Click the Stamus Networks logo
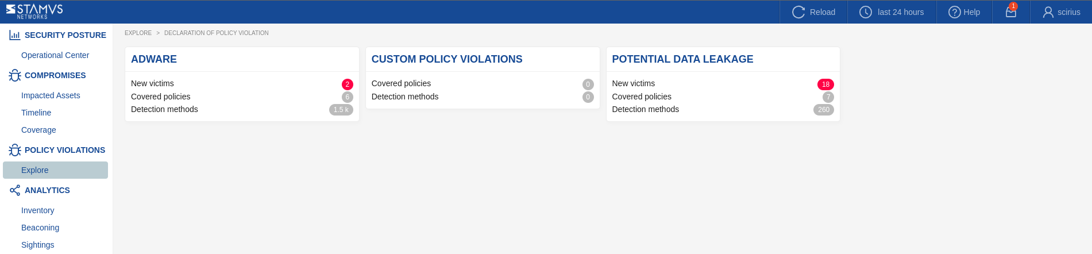This screenshot has height=254, width=1092. click(x=34, y=11)
